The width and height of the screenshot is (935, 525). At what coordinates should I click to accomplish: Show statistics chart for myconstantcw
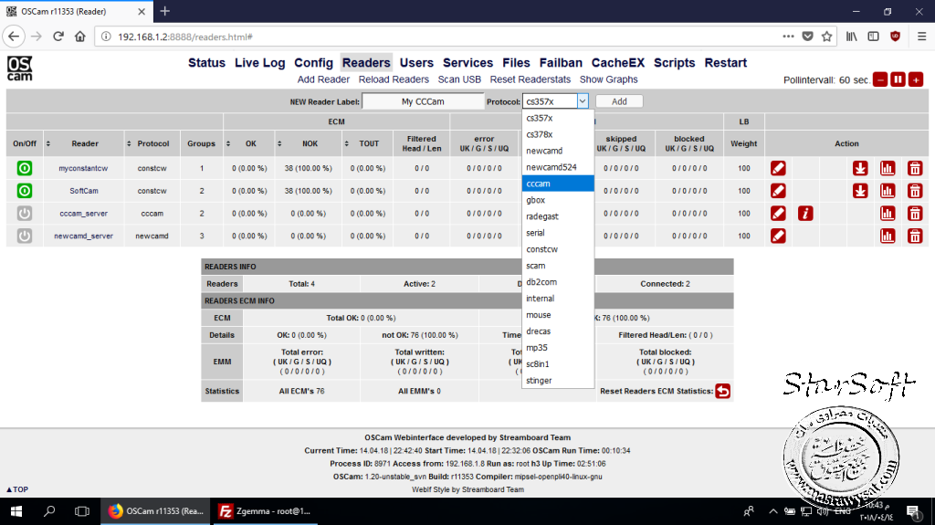click(888, 168)
